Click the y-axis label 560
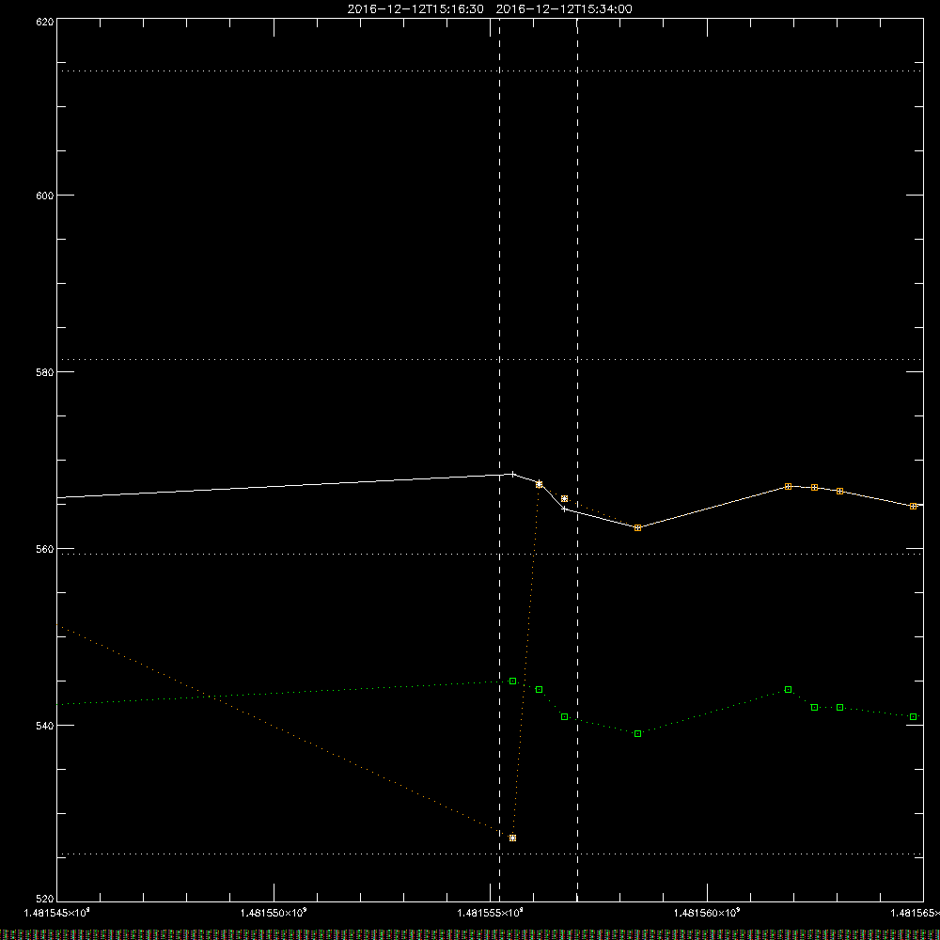Image resolution: width=940 pixels, height=940 pixels. [x=45, y=549]
